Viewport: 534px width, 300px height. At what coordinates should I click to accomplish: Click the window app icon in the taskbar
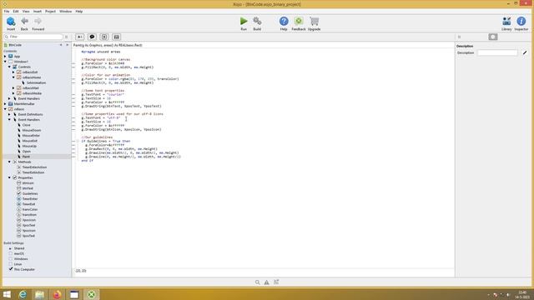click(74, 294)
